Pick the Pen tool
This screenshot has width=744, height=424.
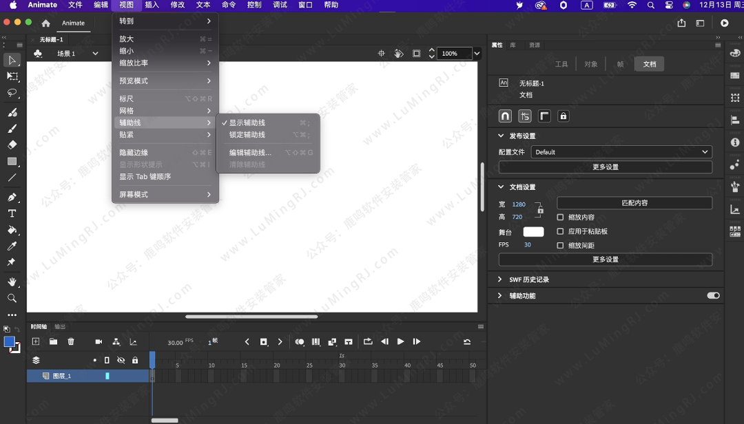point(12,198)
